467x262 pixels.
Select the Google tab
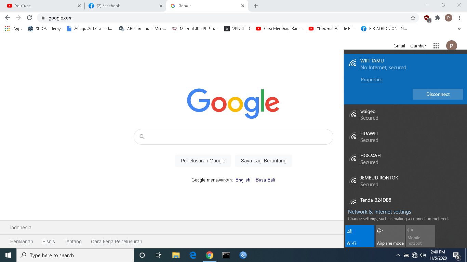pos(208,6)
